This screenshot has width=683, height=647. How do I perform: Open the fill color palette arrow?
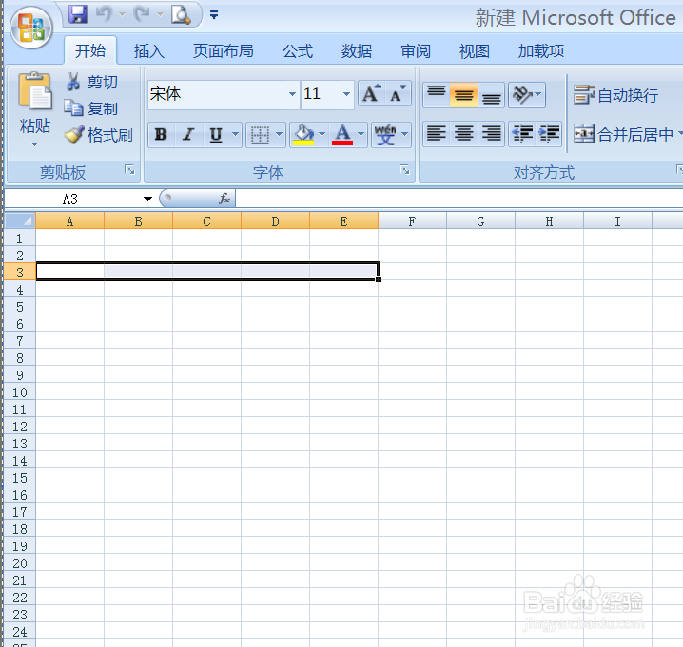click(322, 134)
